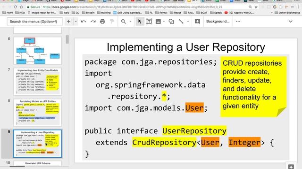
Task: Open the FL bookmark folder
Action: [x=149, y=13]
